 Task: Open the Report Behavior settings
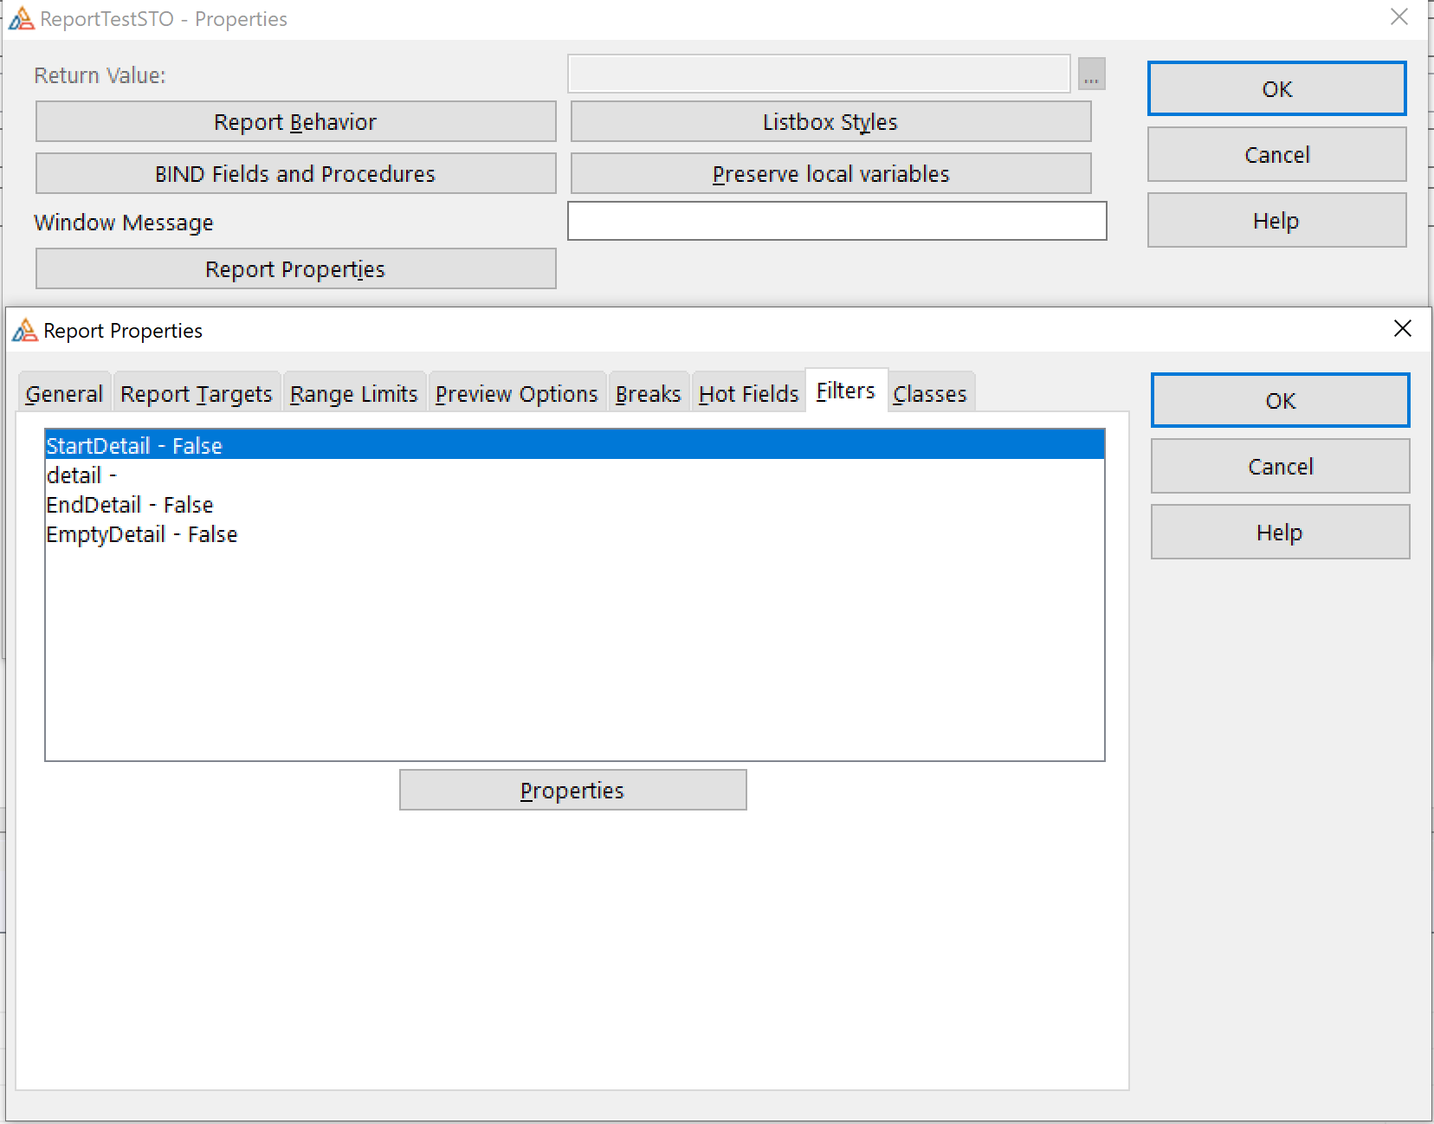(295, 122)
